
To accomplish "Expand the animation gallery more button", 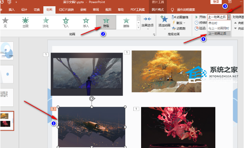I will pyautogui.click(x=138, y=28).
